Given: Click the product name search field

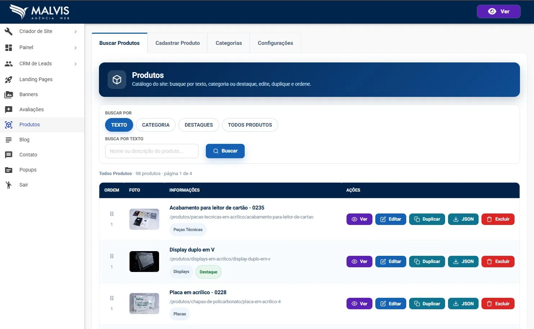Looking at the screenshot, I should [152, 151].
